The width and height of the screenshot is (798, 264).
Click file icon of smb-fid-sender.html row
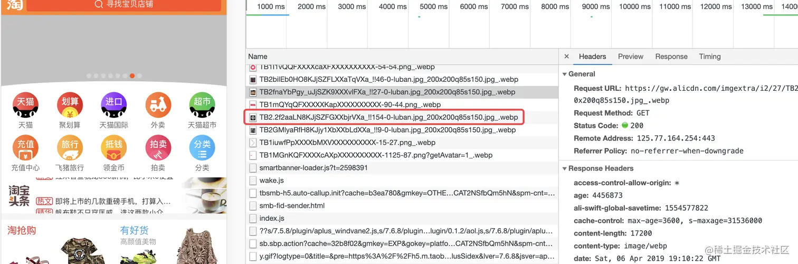tap(253, 206)
